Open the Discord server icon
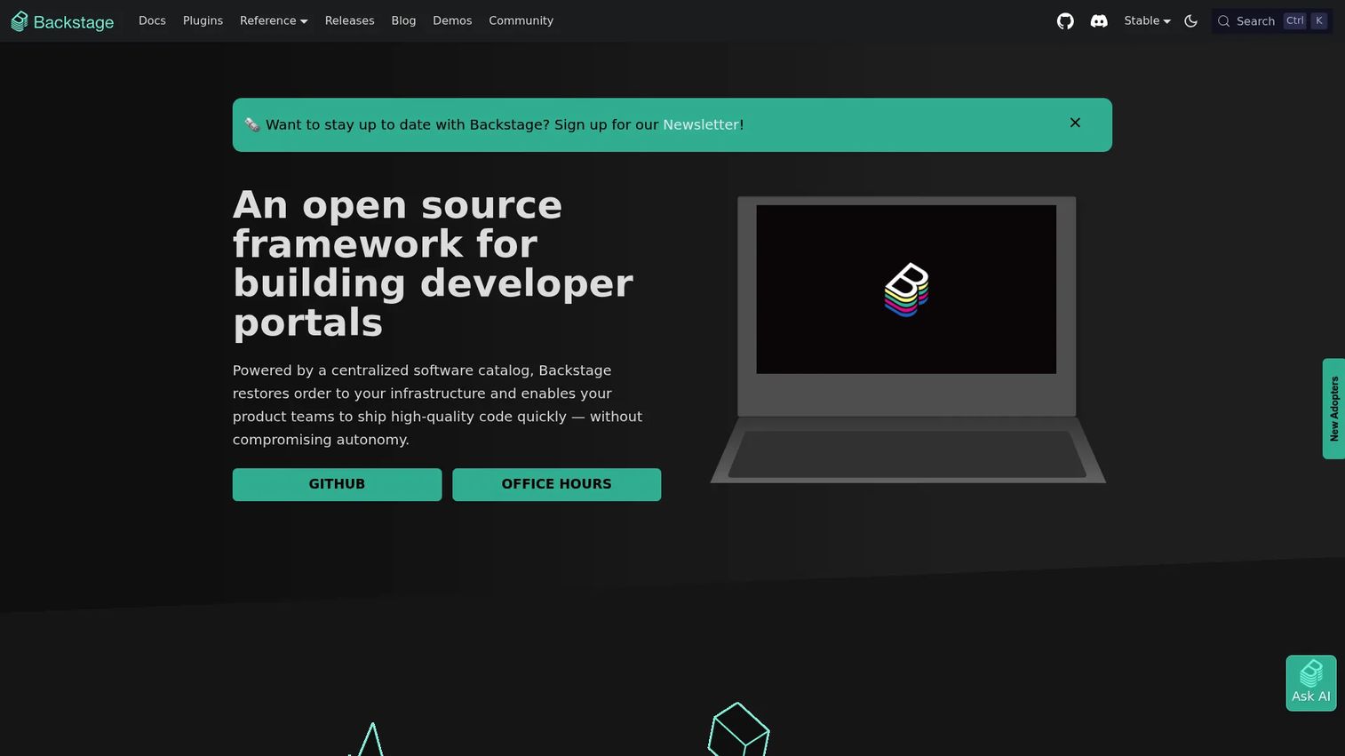Image resolution: width=1345 pixels, height=756 pixels. click(1099, 21)
